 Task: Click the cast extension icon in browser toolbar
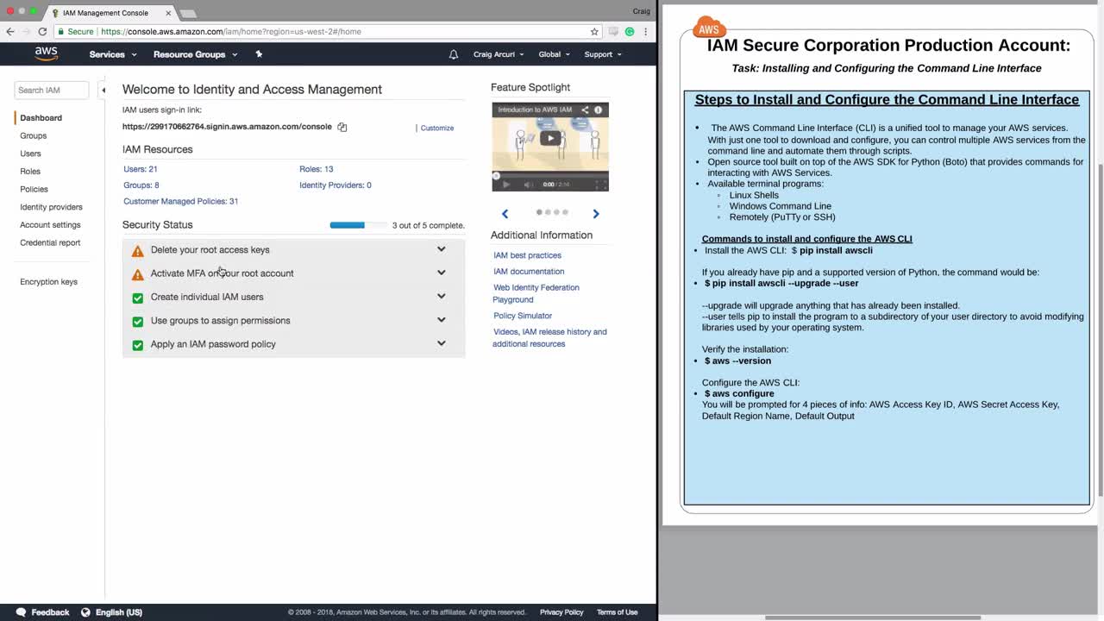(x=613, y=32)
